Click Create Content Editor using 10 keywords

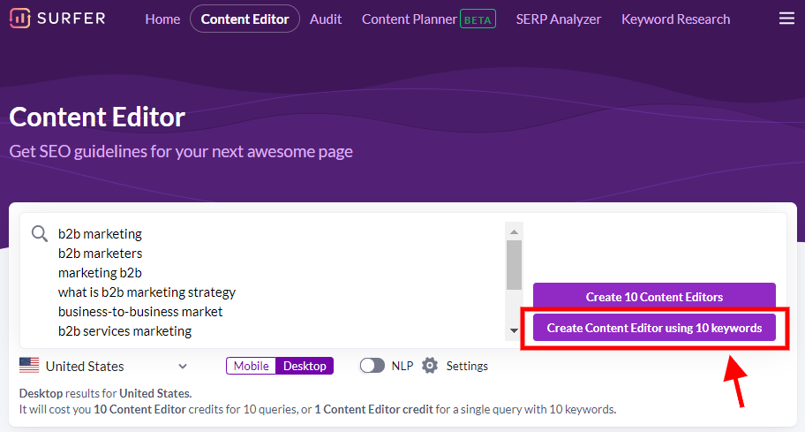click(654, 328)
